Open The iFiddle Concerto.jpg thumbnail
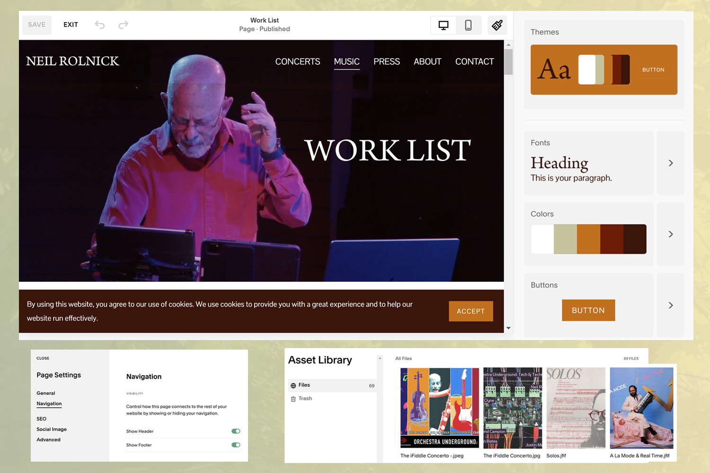 [x=513, y=408]
